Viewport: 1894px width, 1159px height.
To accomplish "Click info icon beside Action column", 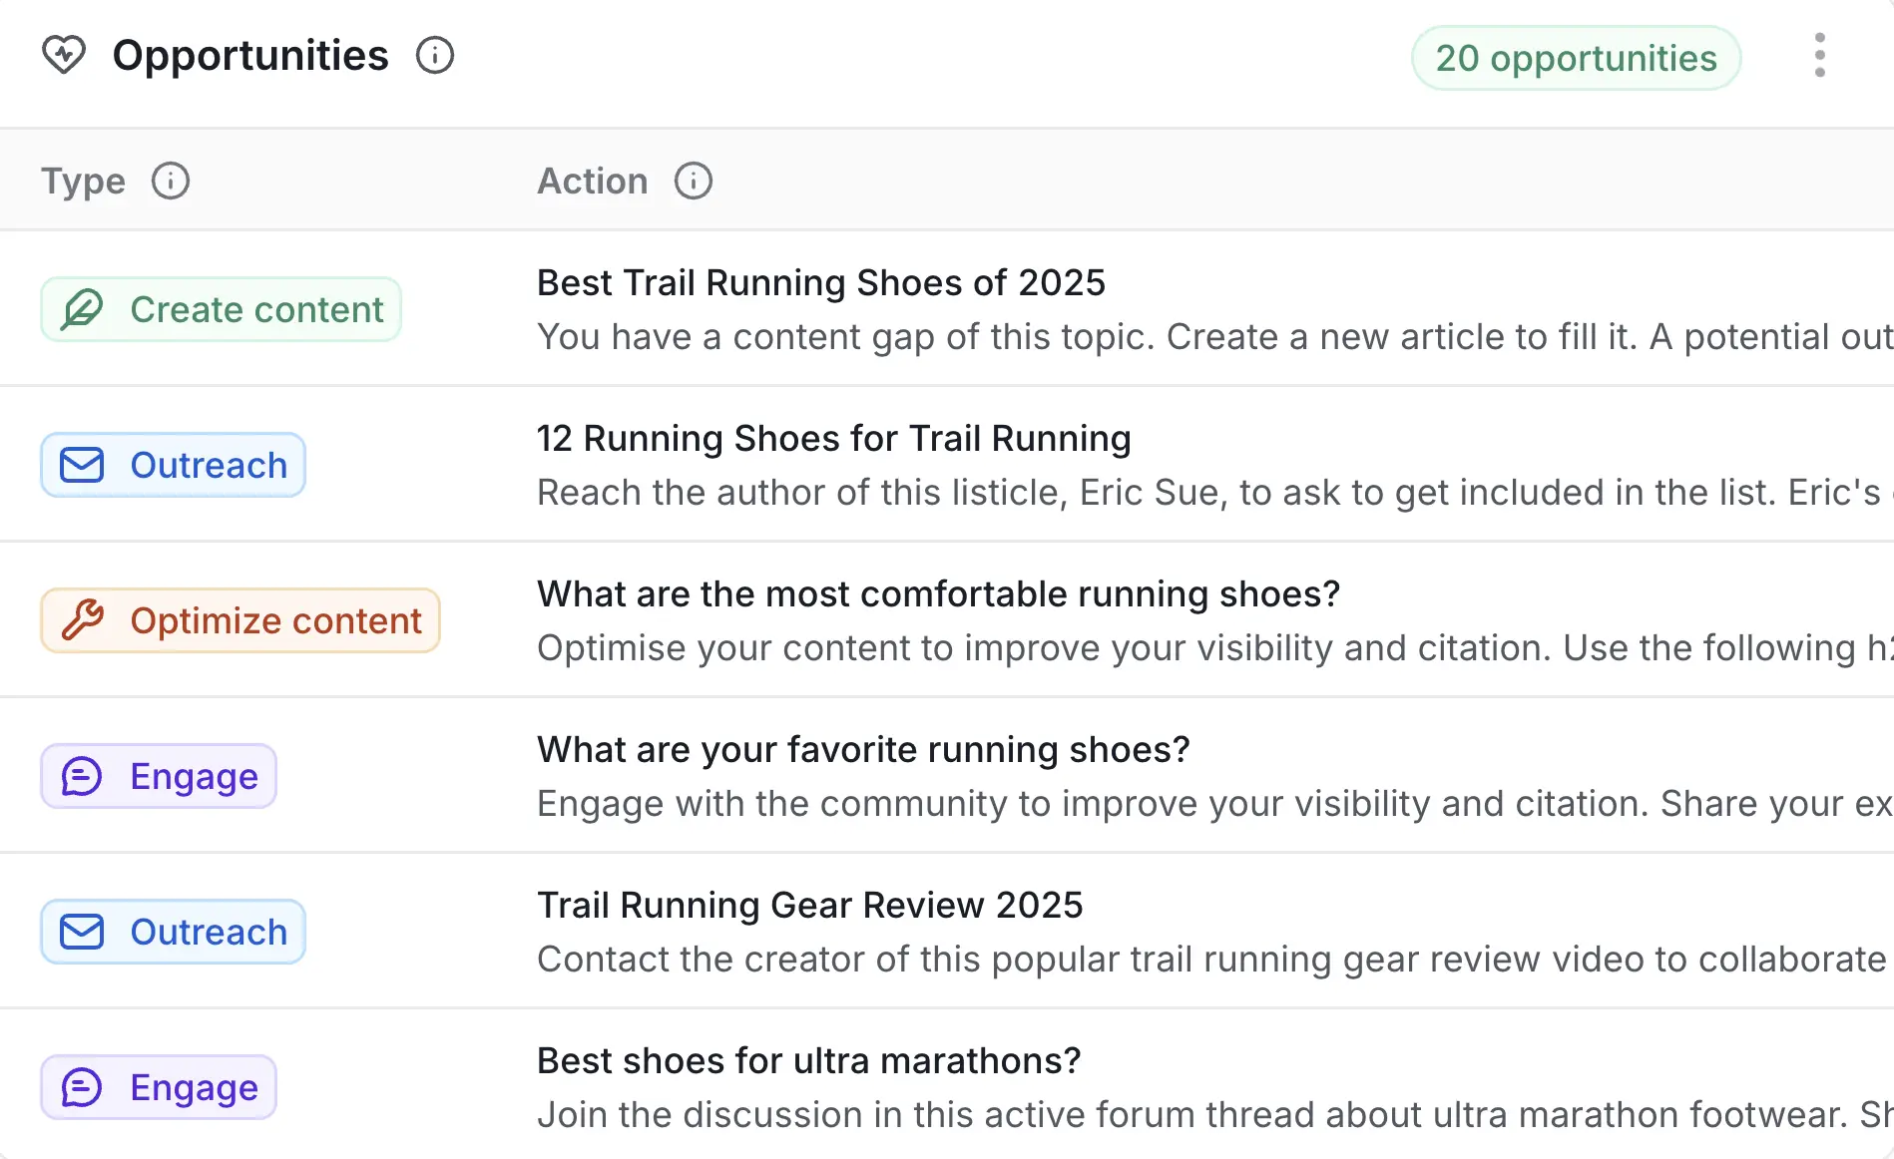I will coord(694,182).
